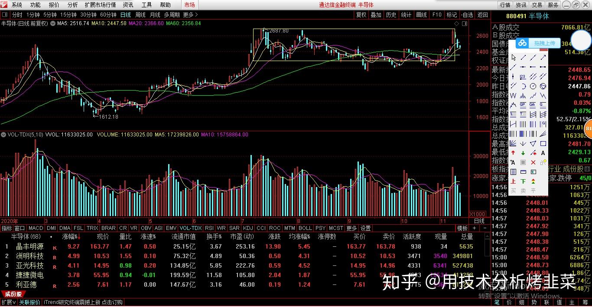This screenshot has height=307, width=592.
Task: Expand 更多 period options in top toolbar
Action: pyautogui.click(x=190, y=15)
